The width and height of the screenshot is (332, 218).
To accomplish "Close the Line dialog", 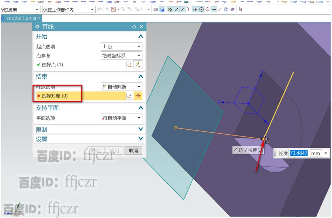I will (141, 27).
